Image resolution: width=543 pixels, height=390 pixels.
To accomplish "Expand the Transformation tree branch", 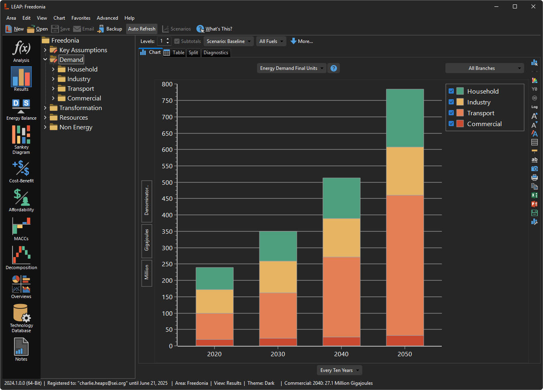I will (45, 108).
